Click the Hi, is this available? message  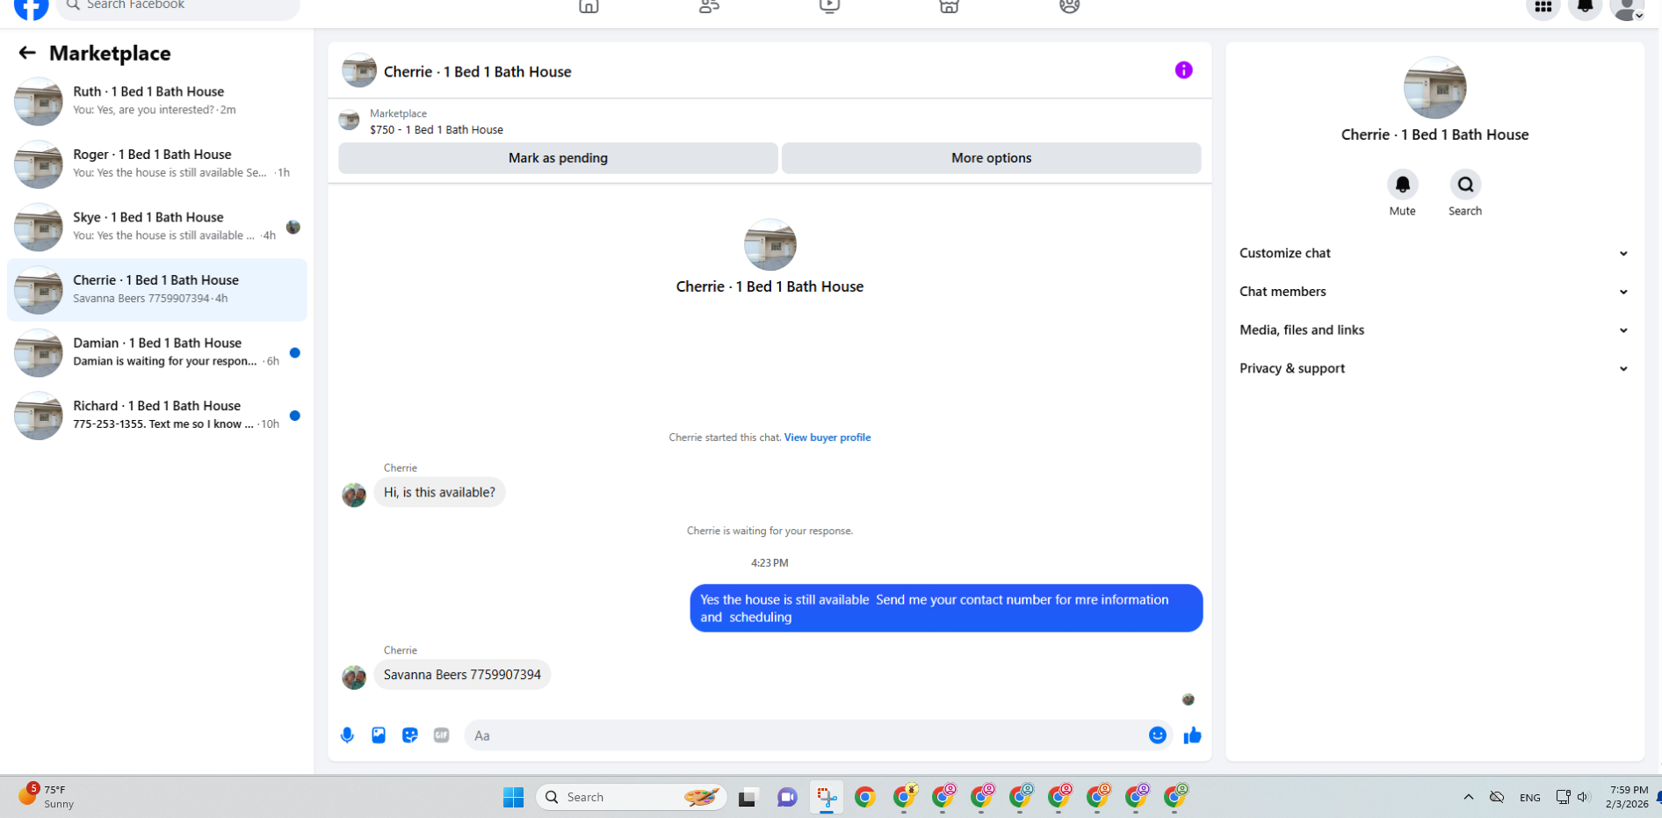tap(439, 492)
